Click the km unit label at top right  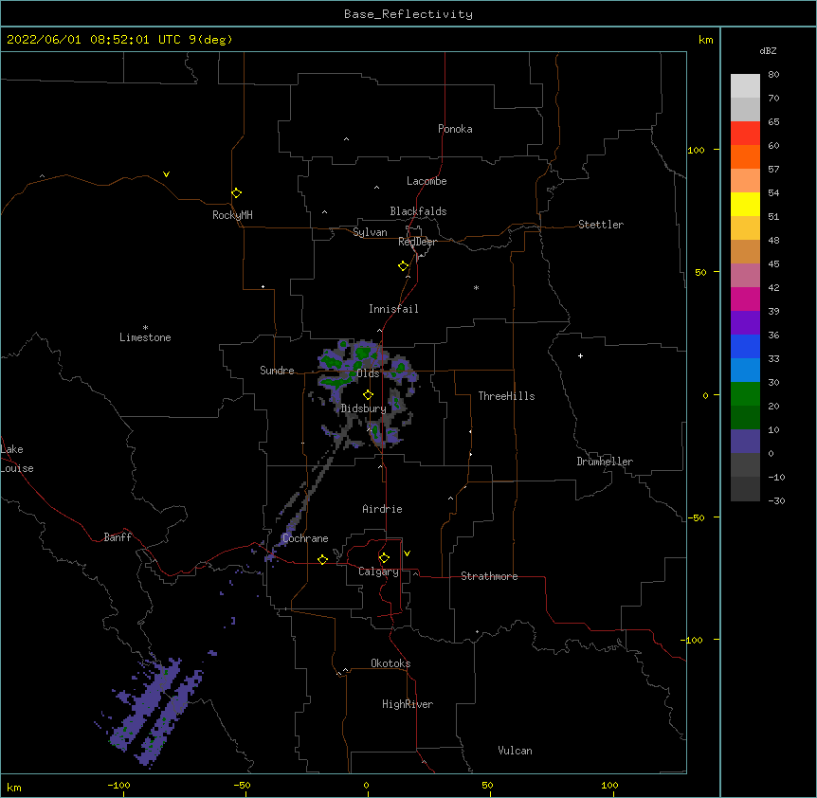point(705,40)
